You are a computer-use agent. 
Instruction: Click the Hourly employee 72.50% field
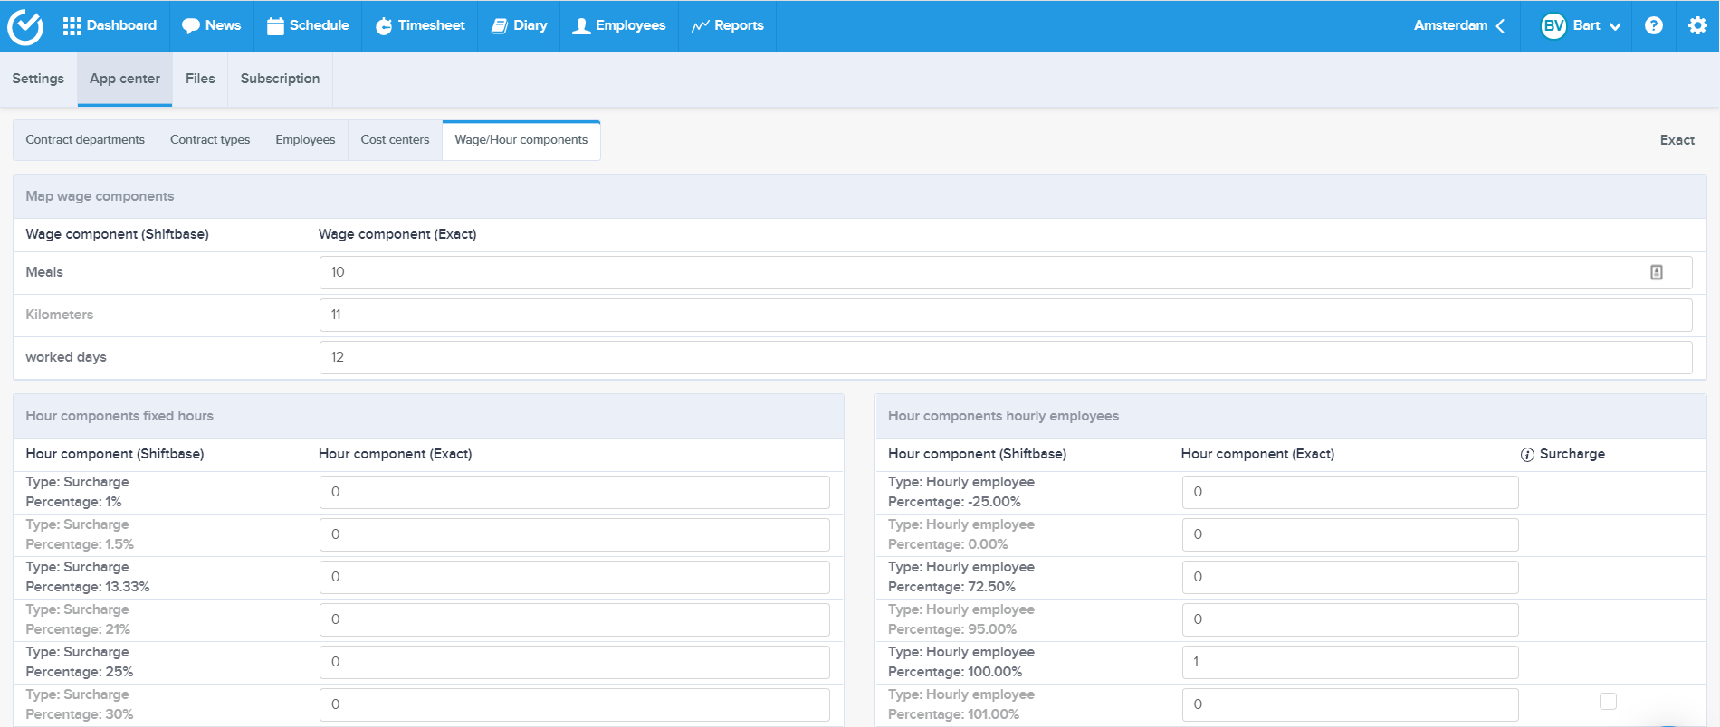pos(1351,577)
